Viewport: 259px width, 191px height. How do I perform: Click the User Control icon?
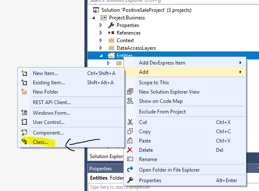(x=24, y=122)
